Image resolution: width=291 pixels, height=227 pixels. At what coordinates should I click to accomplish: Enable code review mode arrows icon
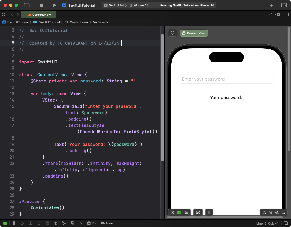(270, 14)
